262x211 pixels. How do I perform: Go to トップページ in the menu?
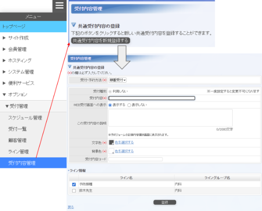pyautogui.click(x=33, y=27)
